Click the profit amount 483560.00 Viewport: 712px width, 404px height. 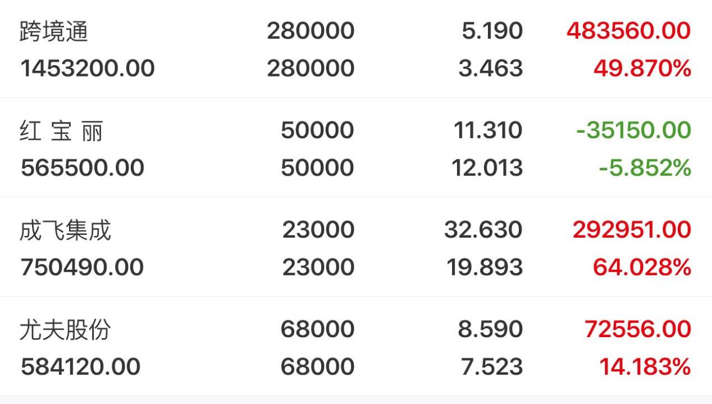[628, 31]
